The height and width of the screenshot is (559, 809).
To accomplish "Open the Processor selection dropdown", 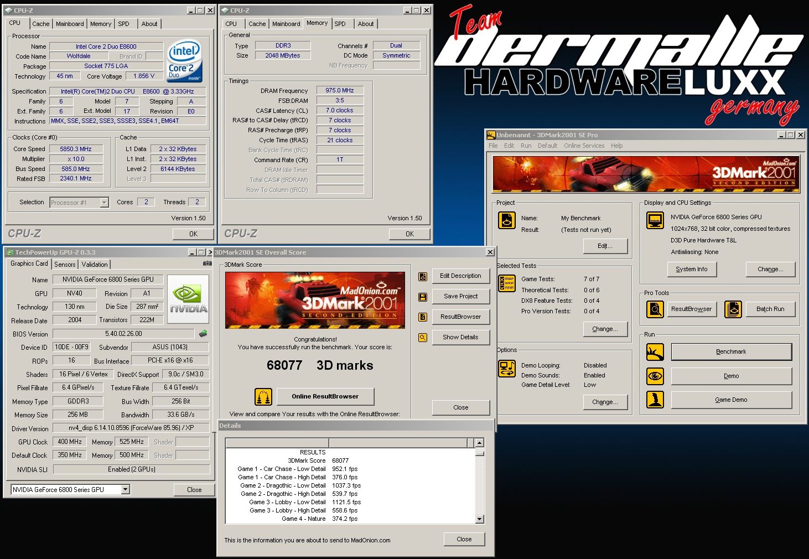I will 104,203.
